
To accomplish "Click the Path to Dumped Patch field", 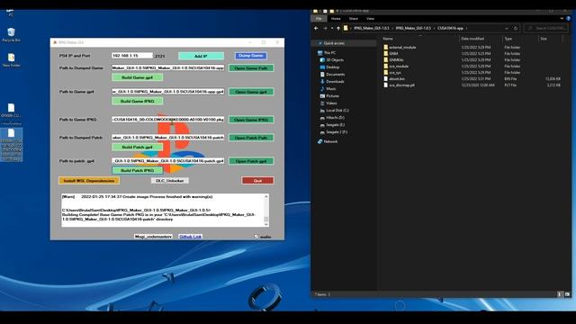I will coord(168,137).
